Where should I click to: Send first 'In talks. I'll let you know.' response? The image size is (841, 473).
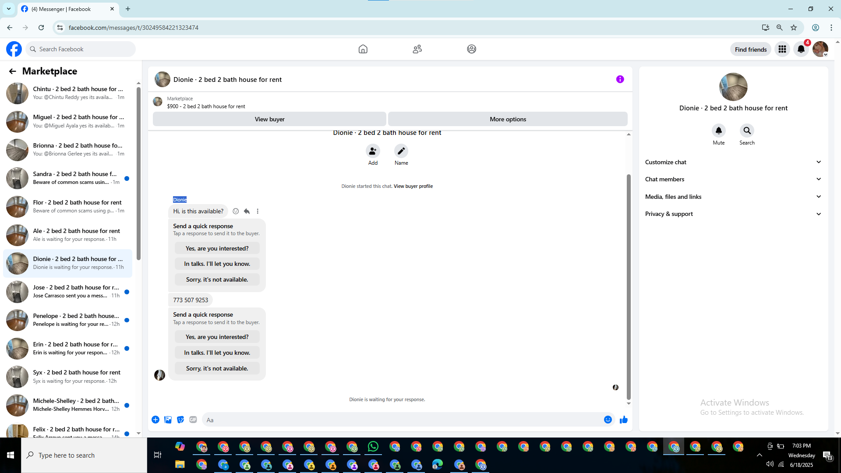[217, 264]
